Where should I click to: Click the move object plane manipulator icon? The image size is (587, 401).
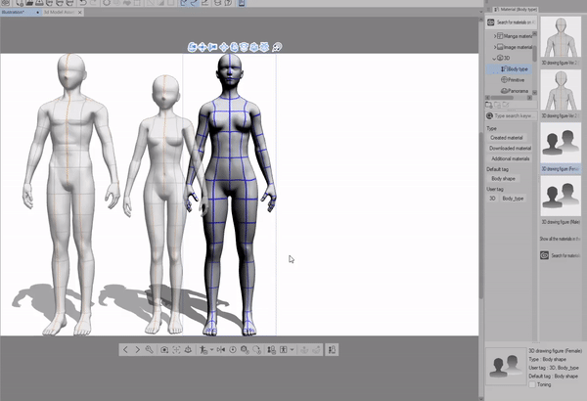coord(223,47)
